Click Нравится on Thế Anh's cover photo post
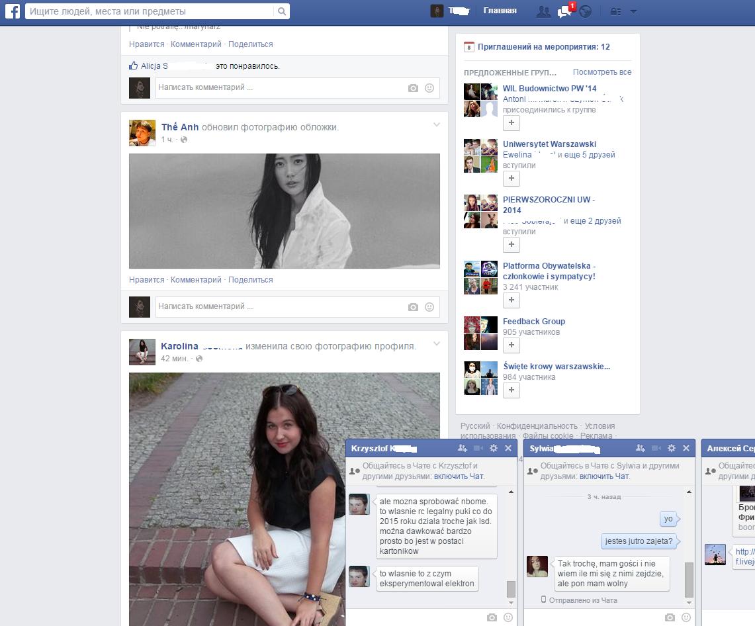This screenshot has height=626, width=755. [x=146, y=280]
